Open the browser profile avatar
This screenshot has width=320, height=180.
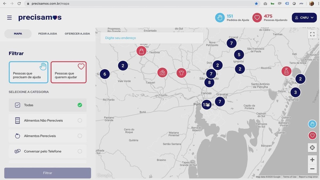coord(311,3)
